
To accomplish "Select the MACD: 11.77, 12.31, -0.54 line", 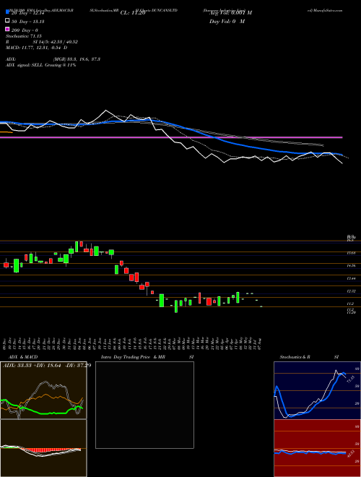I will (37, 48).
